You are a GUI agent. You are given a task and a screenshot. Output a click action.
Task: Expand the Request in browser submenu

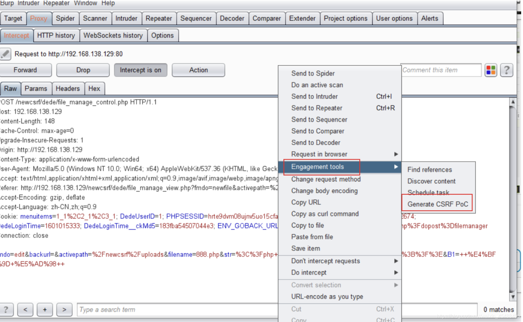[x=339, y=154]
